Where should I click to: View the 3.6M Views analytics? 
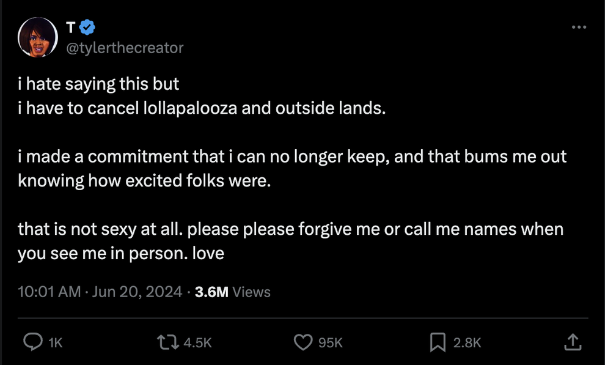[x=232, y=292]
